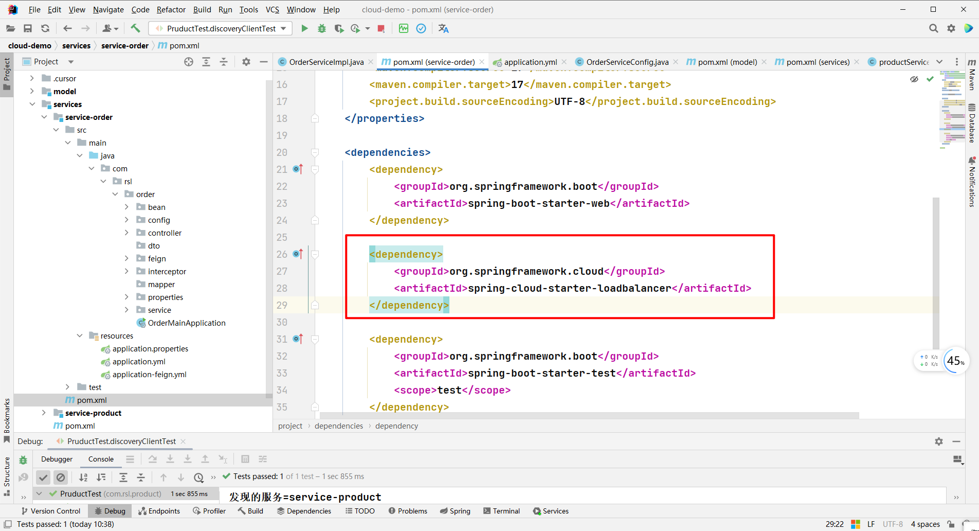Open the Project view mode dropdown
This screenshot has height=531, width=979.
tap(71, 62)
